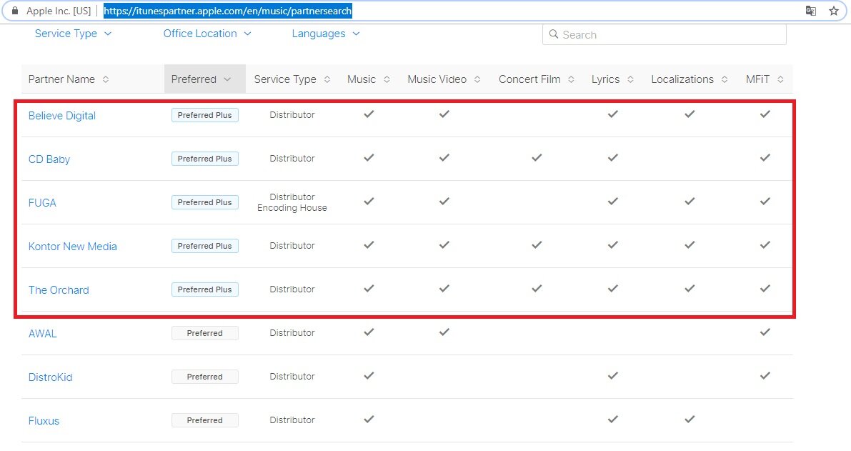Click the Partner Name column header
The image size is (851, 451).
pyautogui.click(x=61, y=79)
